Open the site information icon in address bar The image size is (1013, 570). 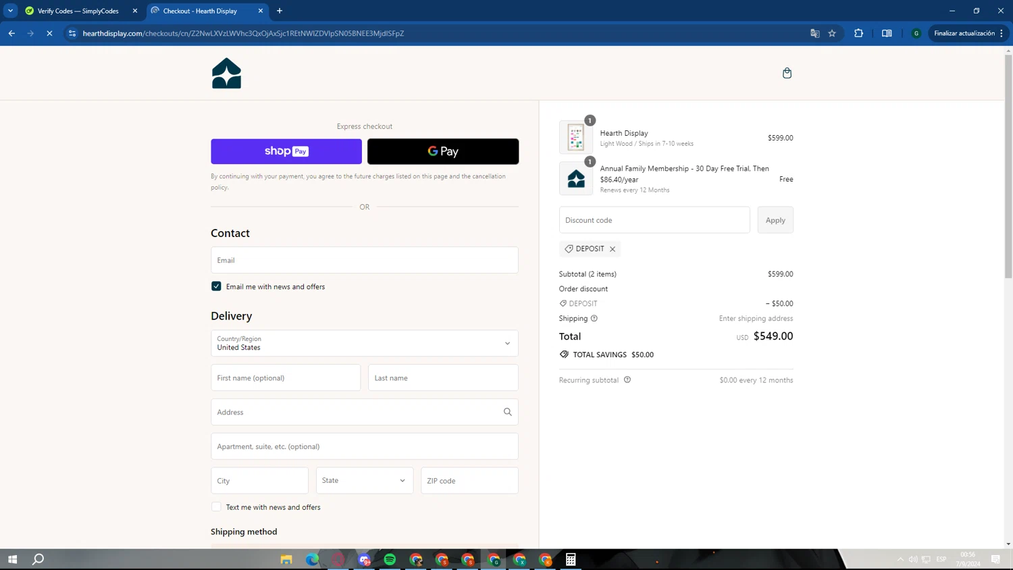point(72,33)
